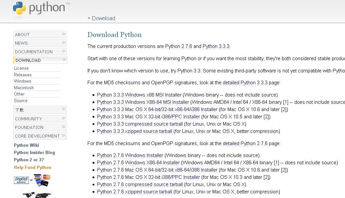Screen dimensions: 345x198
Task: Go to the Other submenu link
Action: [19, 94]
